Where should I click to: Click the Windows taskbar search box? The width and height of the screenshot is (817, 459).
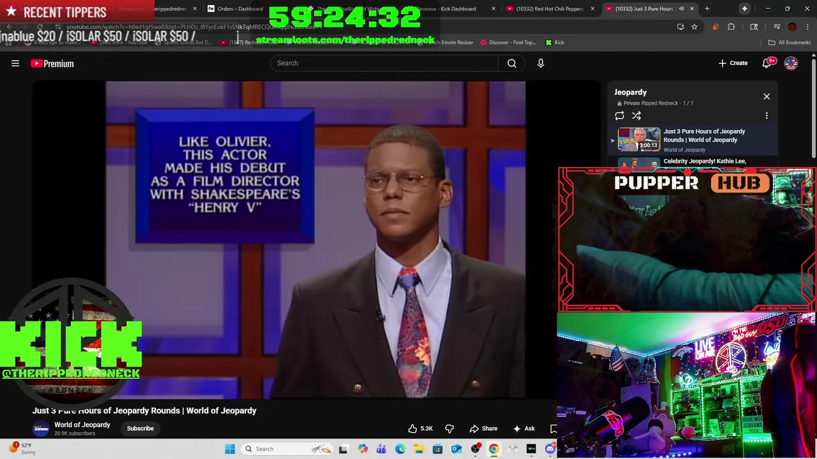(x=287, y=449)
